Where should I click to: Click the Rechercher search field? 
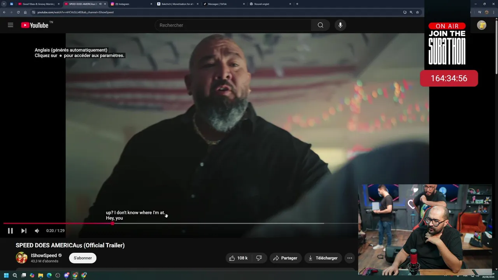pyautogui.click(x=233, y=25)
